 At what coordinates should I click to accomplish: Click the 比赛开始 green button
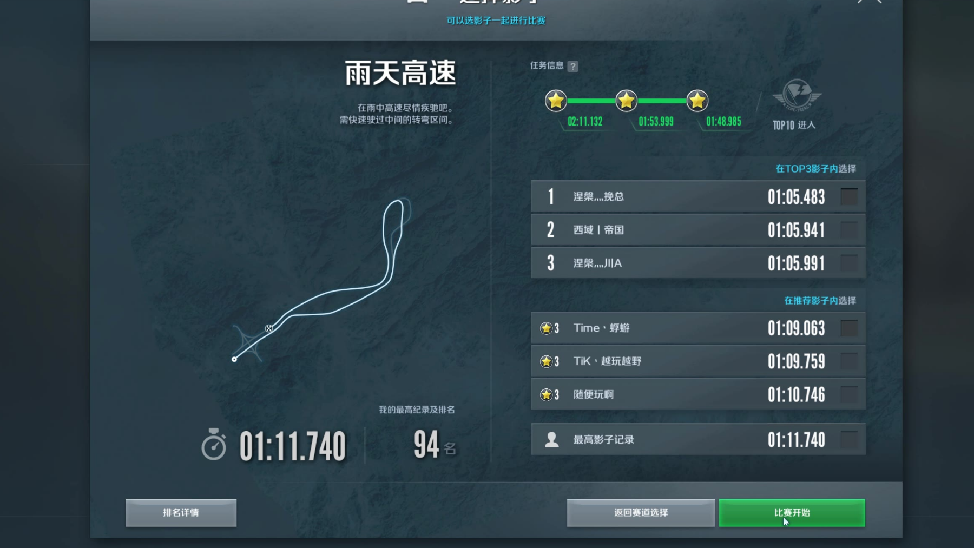tap(792, 512)
